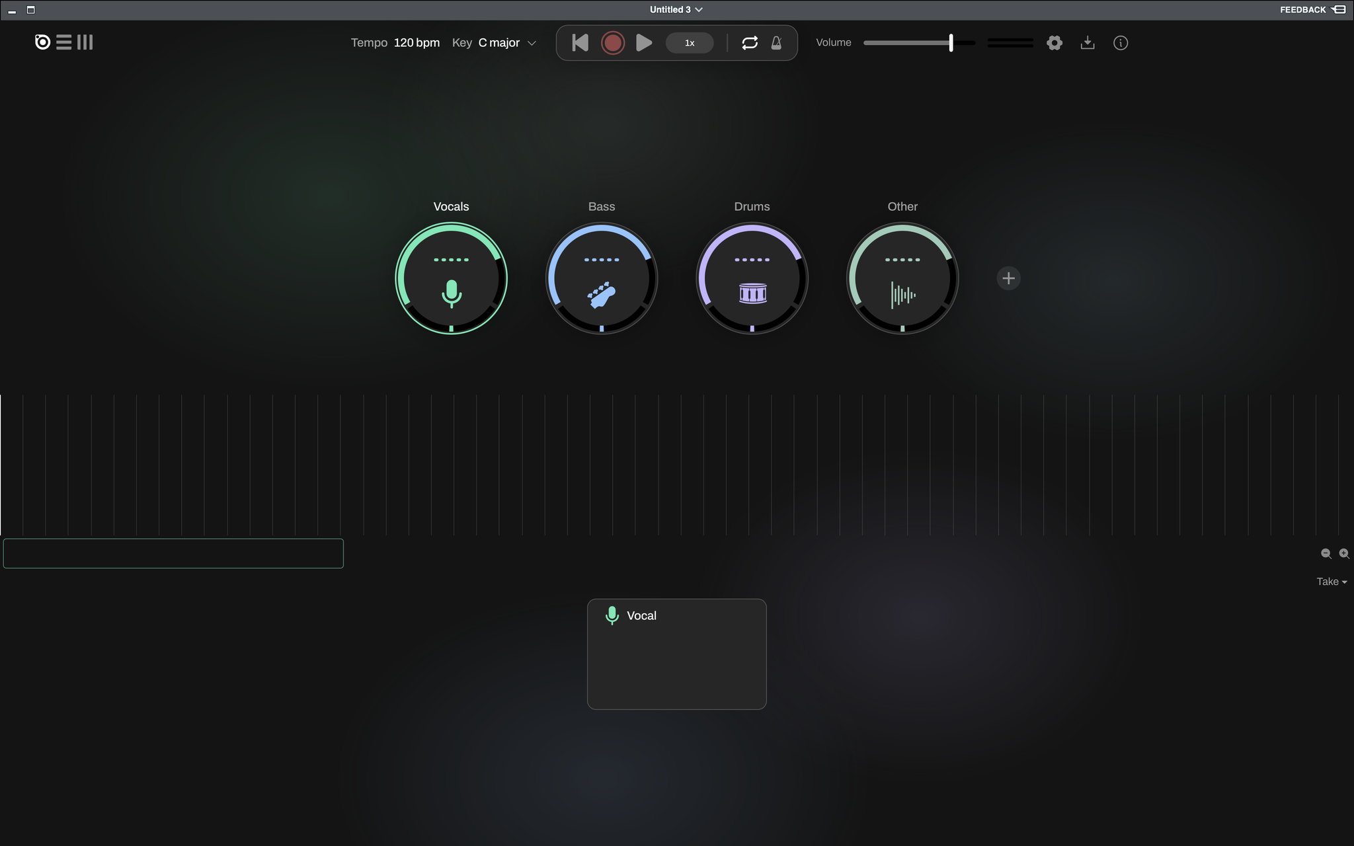
Task: Select the Drums stem dial
Action: tap(752, 278)
